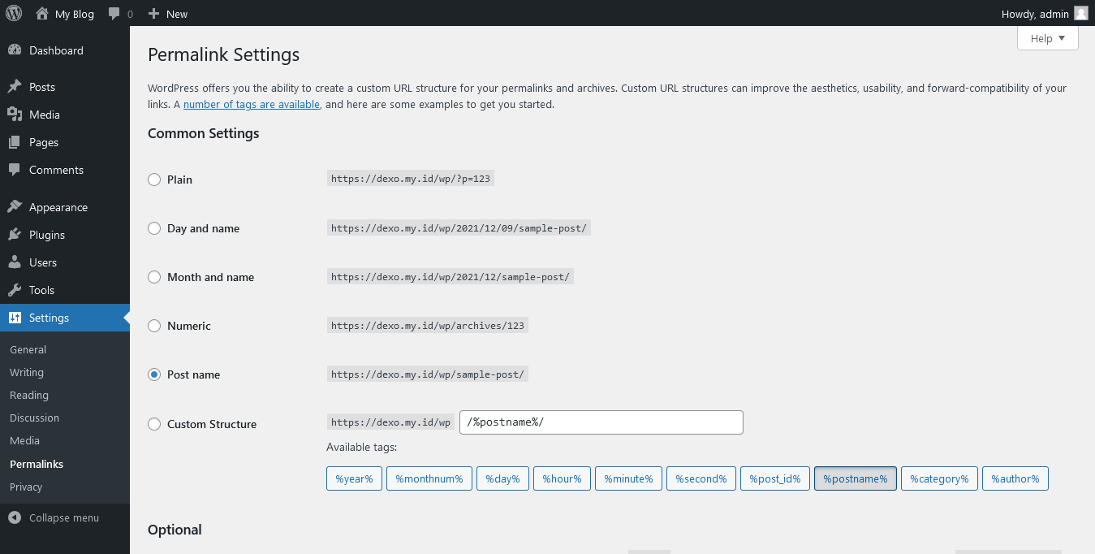Open Appearance via the paintbrush icon

coord(15,207)
